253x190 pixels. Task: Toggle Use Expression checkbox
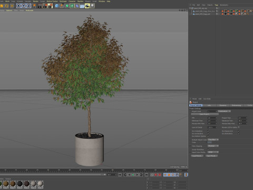point(239,131)
